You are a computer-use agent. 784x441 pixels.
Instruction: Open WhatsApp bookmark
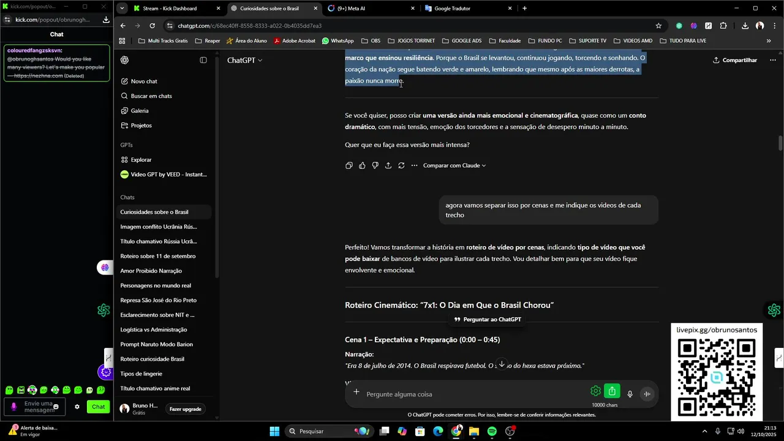coord(337,41)
